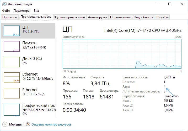Click the CPU usage graph area
Image resolution: width=188 pixels, height=131 pixels.
pyautogui.click(x=122, y=54)
